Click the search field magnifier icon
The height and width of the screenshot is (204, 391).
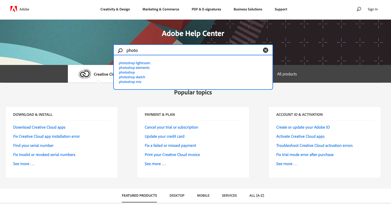click(120, 50)
